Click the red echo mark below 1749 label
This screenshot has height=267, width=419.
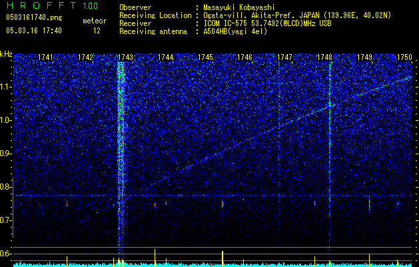[x=369, y=204]
